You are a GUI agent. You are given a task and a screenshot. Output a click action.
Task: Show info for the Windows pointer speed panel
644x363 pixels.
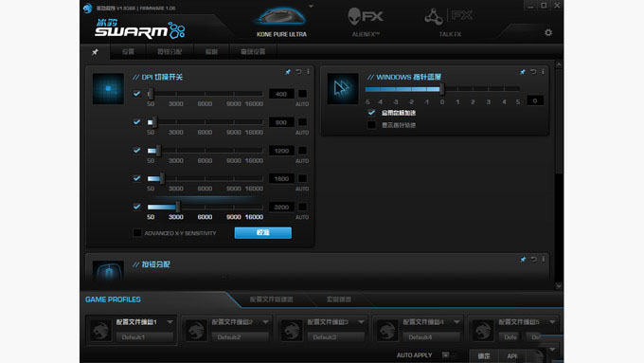(x=543, y=72)
